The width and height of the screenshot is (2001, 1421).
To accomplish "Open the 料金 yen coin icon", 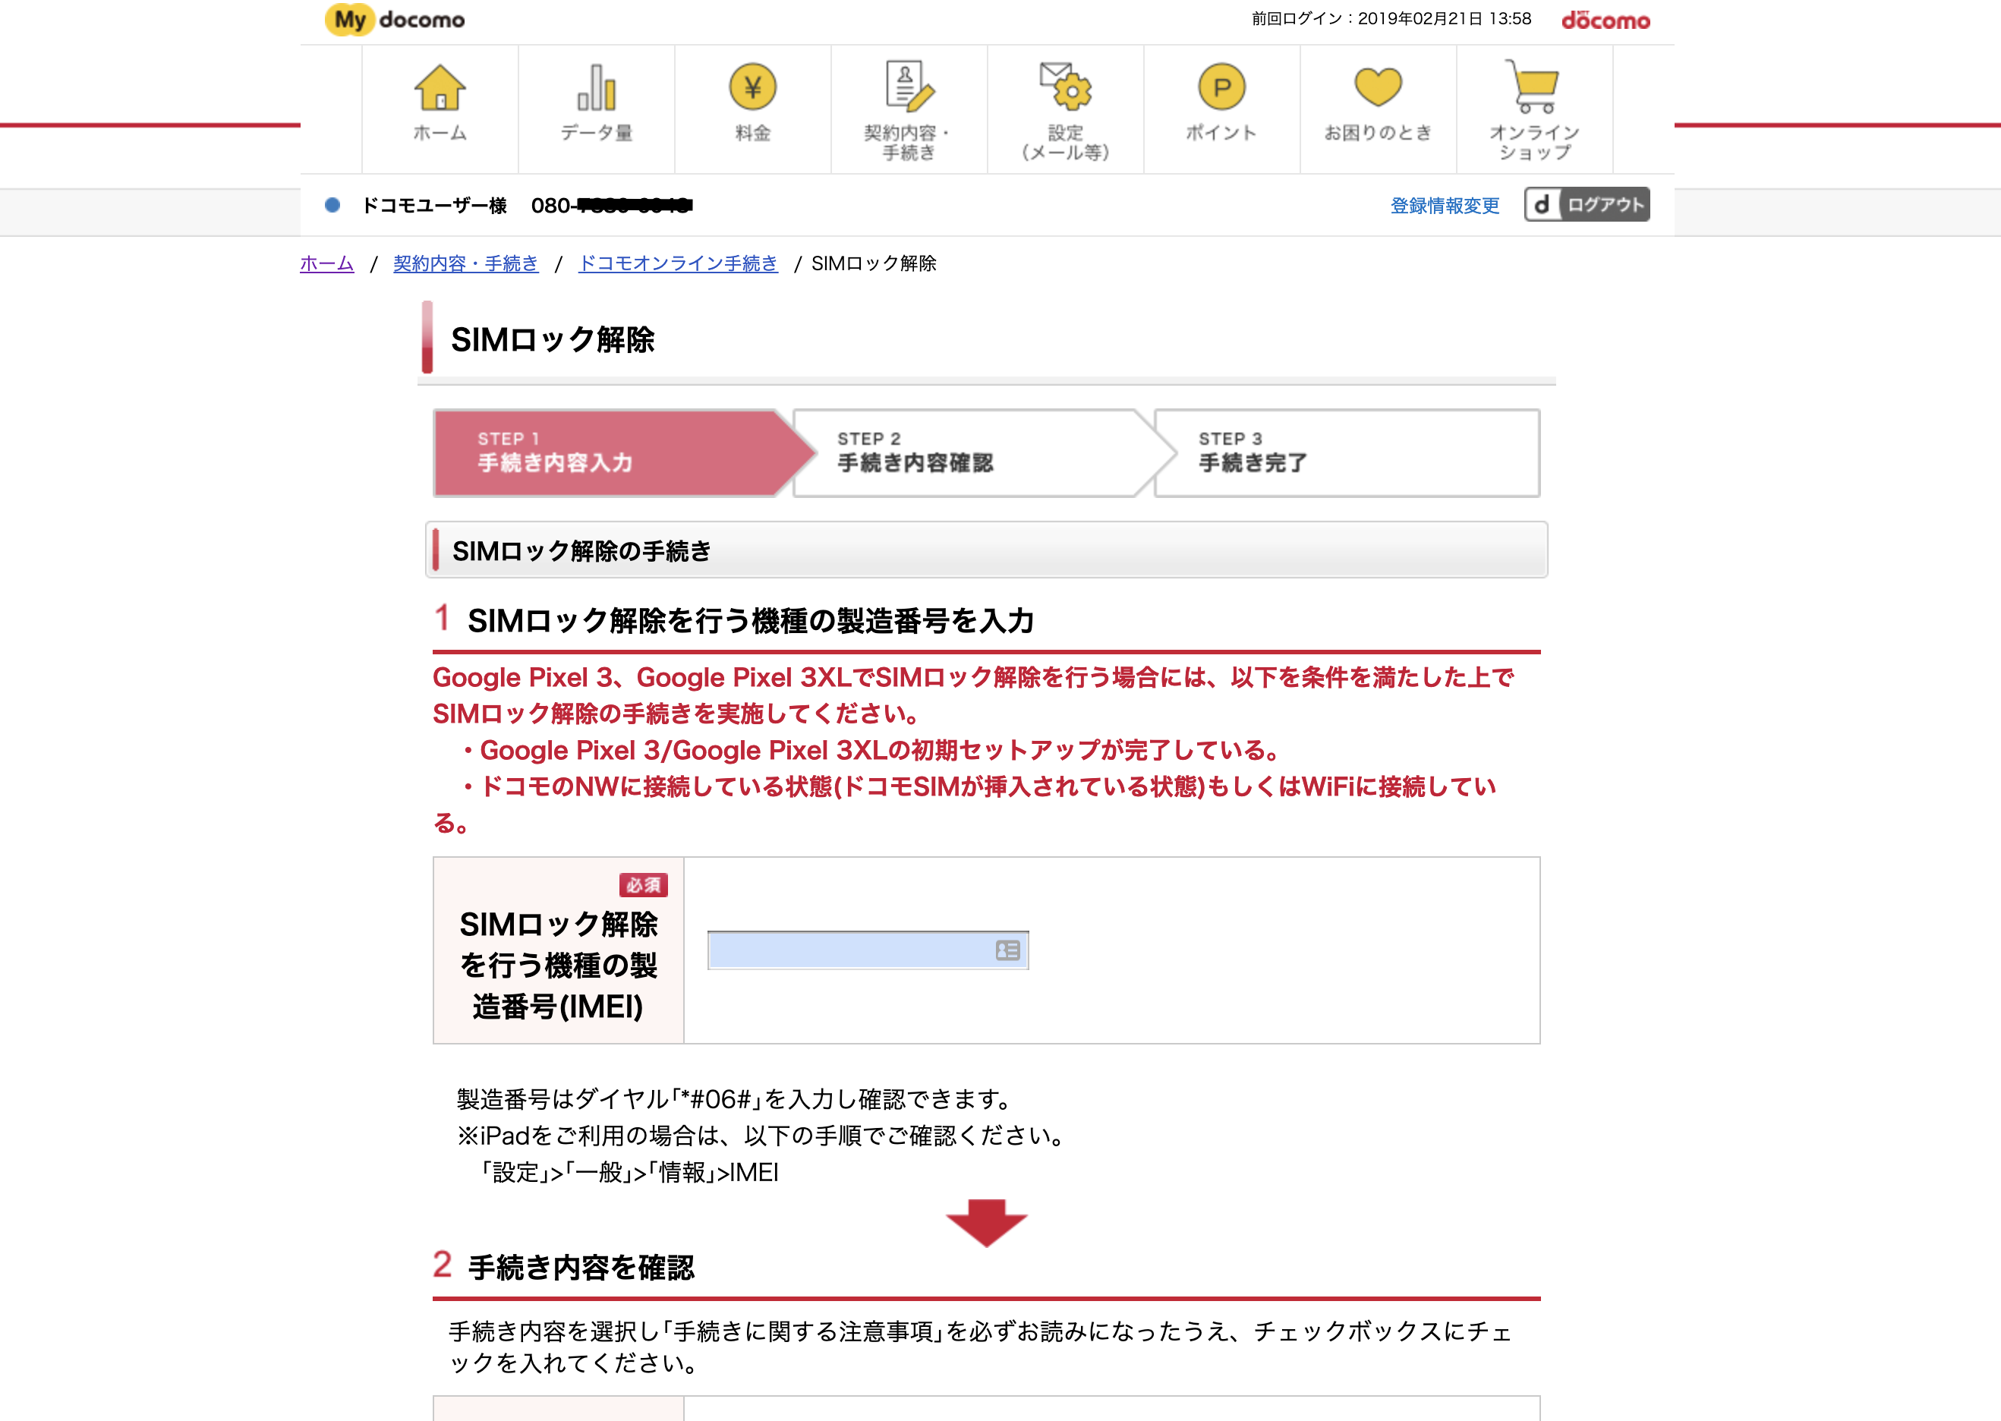I will coord(752,87).
